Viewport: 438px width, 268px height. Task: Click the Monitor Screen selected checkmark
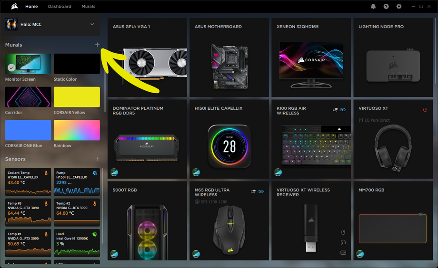tap(11, 67)
